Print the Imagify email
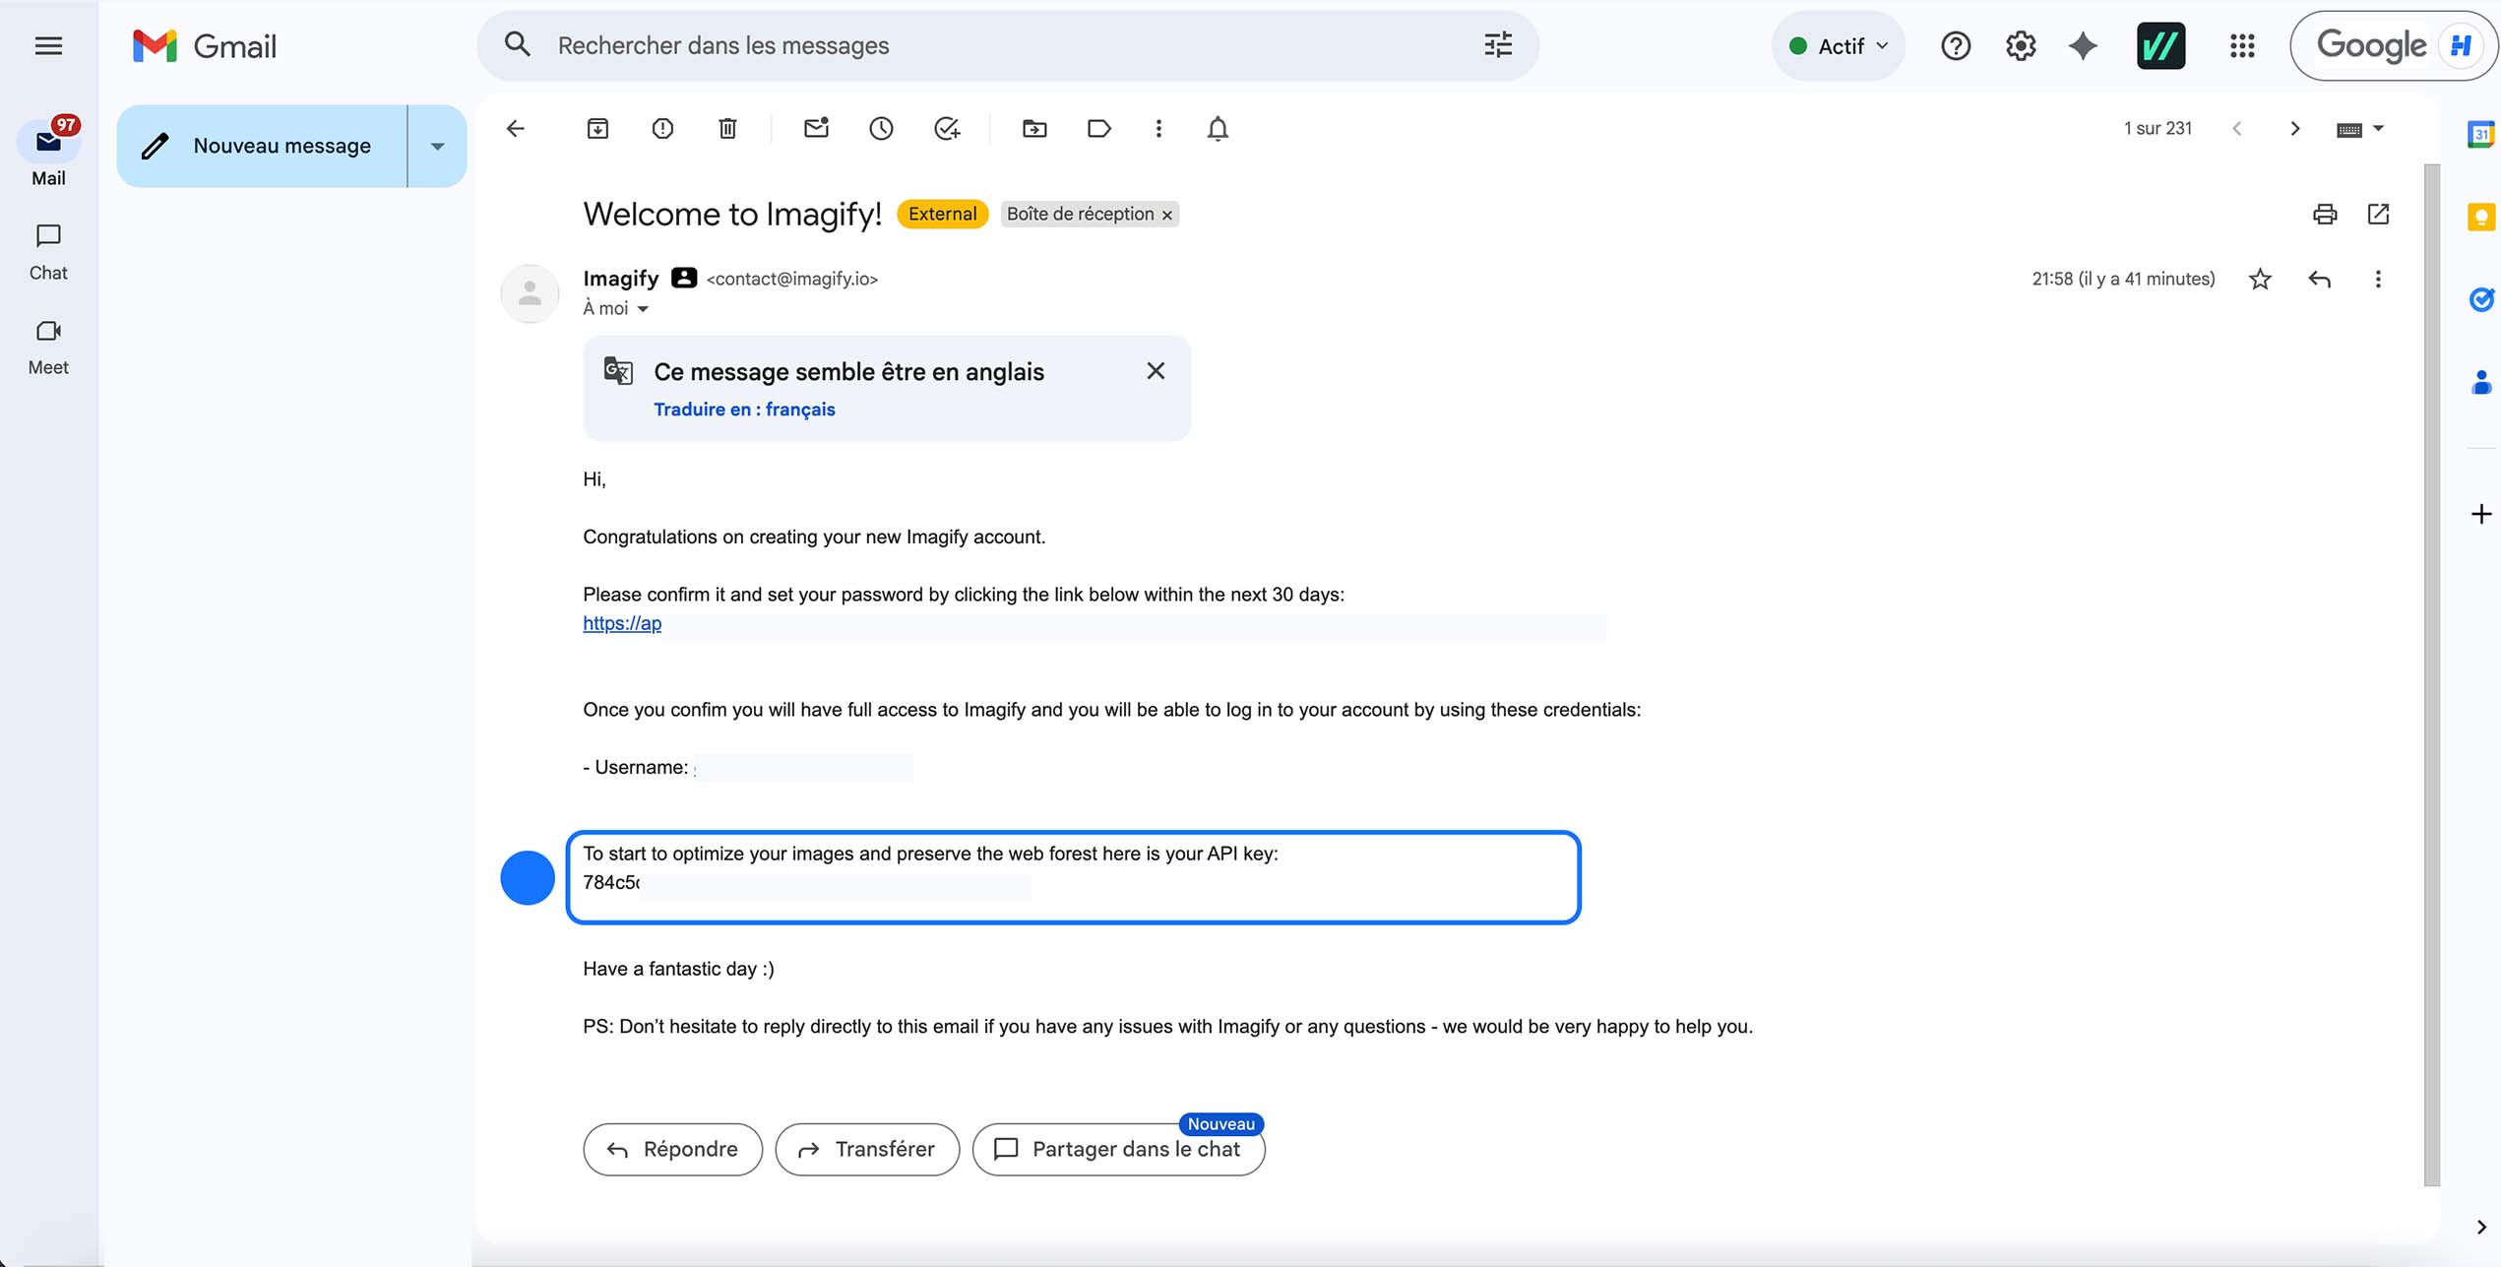The height and width of the screenshot is (1267, 2501). (x=2324, y=214)
